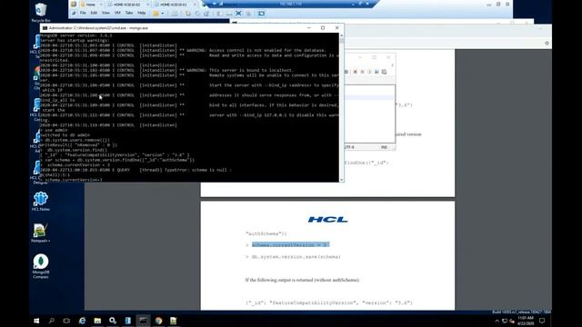
Task: Open the VMware File menu
Action: pos(83,13)
